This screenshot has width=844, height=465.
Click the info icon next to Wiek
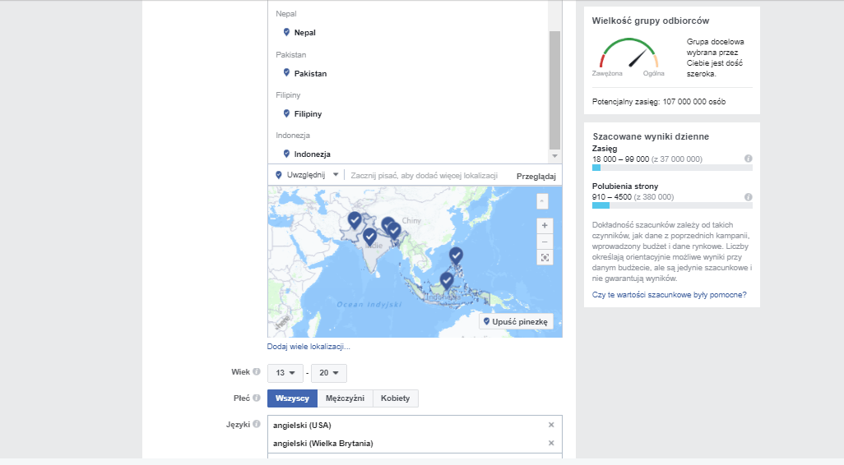click(x=257, y=372)
